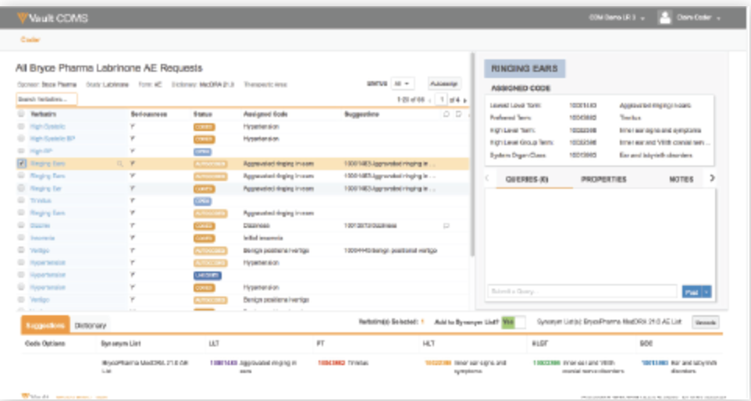Click the comment bubble column header icon
The width and height of the screenshot is (751, 401).
pos(447,115)
